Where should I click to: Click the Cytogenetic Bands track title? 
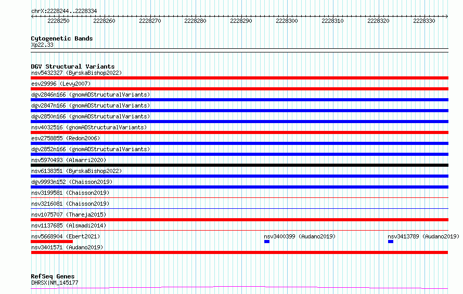pos(62,38)
